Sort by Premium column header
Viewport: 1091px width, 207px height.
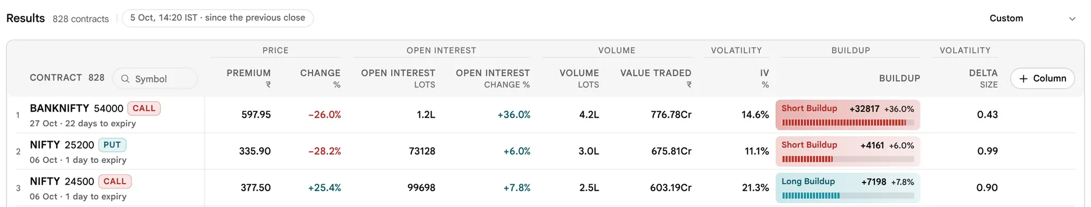pos(249,78)
